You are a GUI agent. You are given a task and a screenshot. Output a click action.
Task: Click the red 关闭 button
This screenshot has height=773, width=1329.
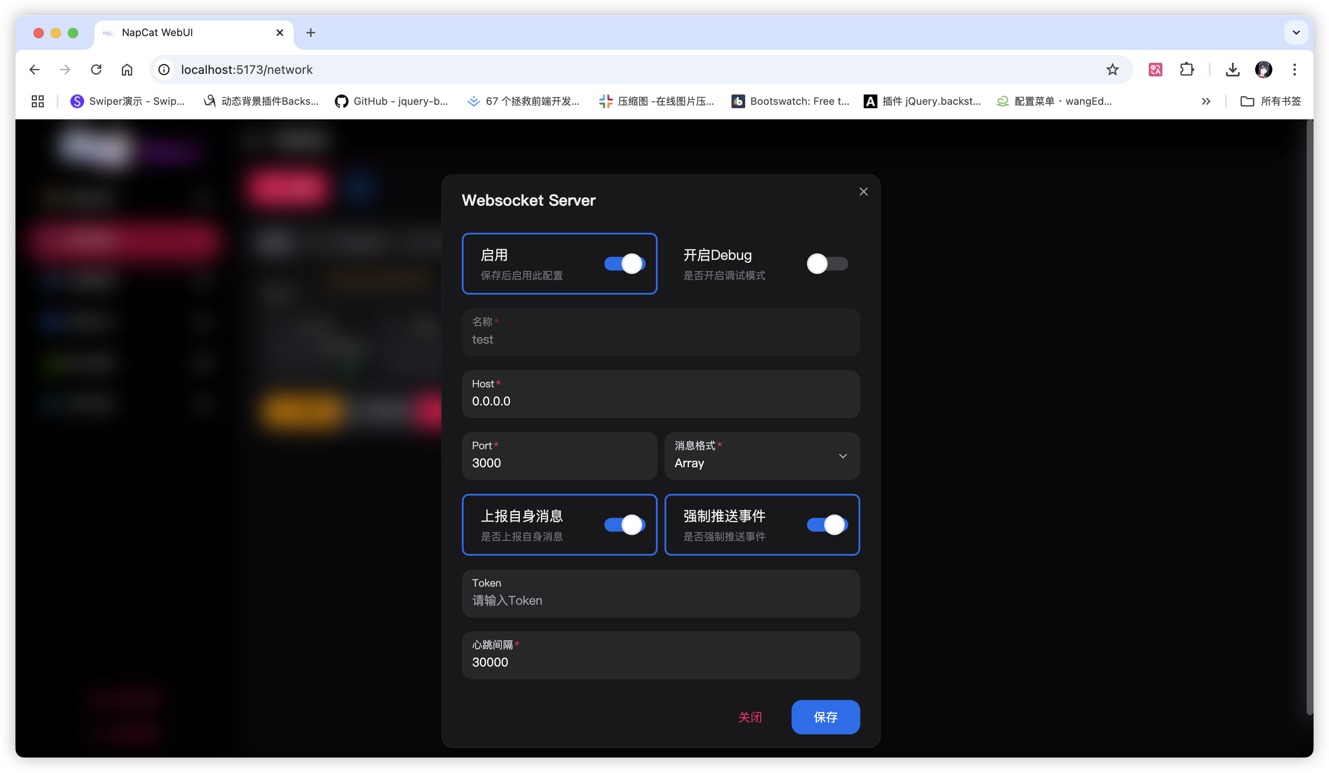(750, 717)
